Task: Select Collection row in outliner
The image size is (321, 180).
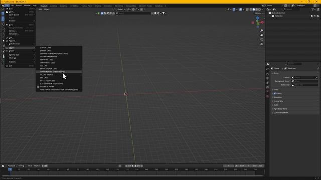Action: [x=279, y=16]
